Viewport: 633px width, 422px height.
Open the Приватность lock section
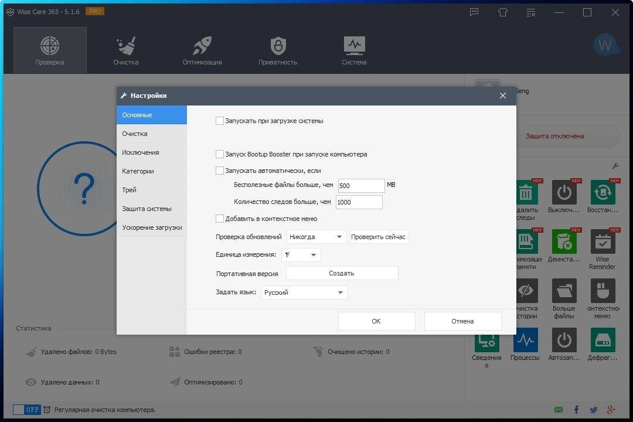coord(278,50)
